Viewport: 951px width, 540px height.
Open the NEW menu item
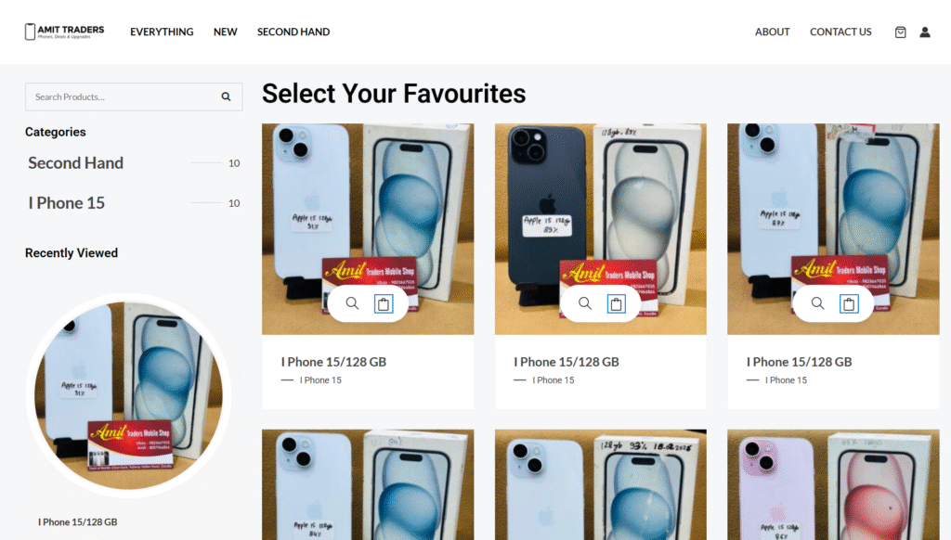(x=225, y=32)
